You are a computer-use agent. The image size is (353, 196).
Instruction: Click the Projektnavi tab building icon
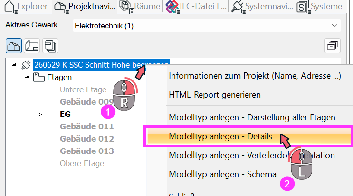pyautogui.click(x=61, y=7)
